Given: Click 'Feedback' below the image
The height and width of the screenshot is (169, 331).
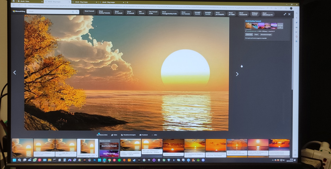Looking at the screenshot, I should 144,135.
